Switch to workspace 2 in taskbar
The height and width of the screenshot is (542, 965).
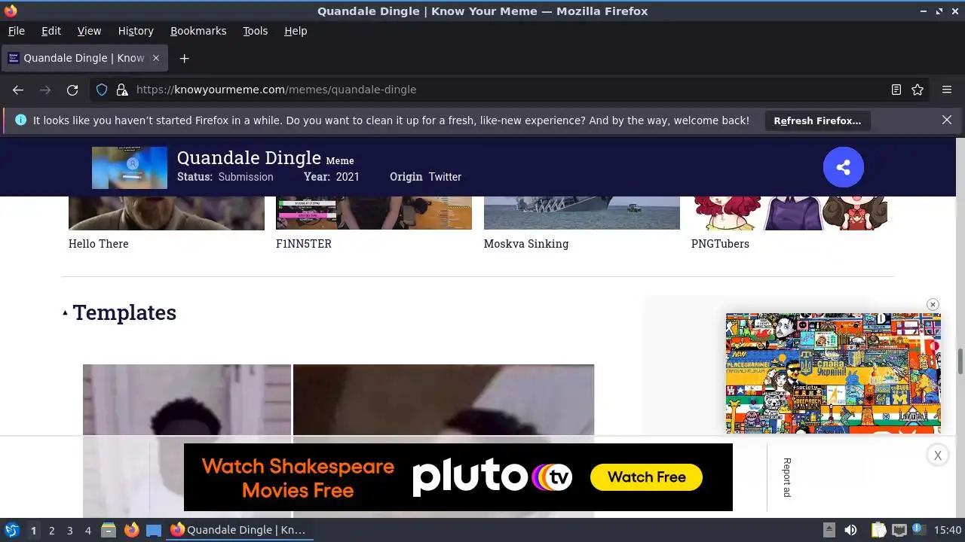point(51,530)
